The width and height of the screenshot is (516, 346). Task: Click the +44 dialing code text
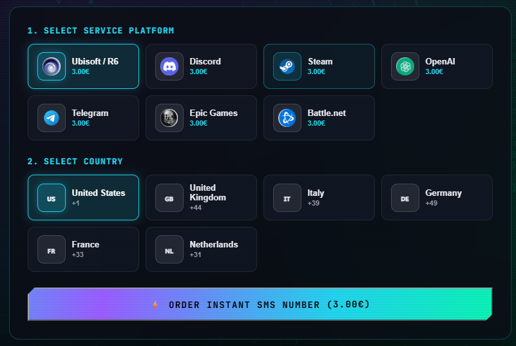195,207
